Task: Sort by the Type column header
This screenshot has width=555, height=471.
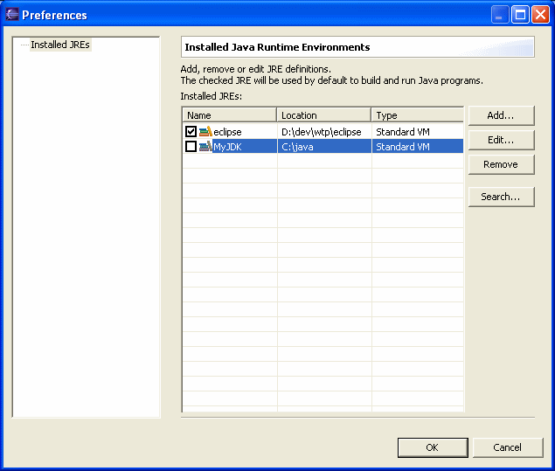Action: coord(418,115)
